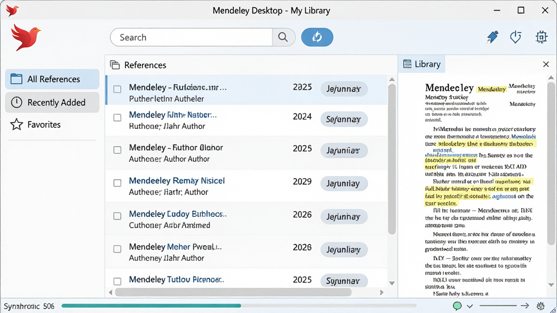Check the Mendeley Meher Pweal checkbox

coord(117,249)
